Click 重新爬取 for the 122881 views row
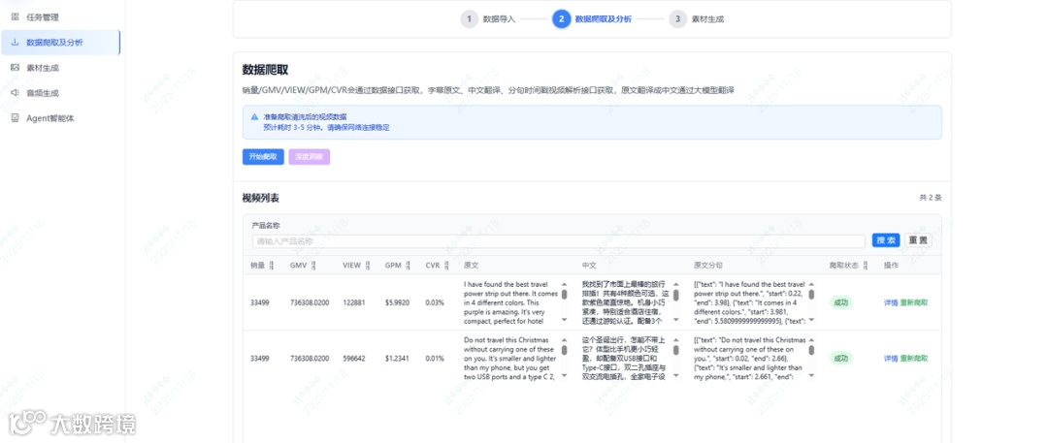 coord(914,302)
